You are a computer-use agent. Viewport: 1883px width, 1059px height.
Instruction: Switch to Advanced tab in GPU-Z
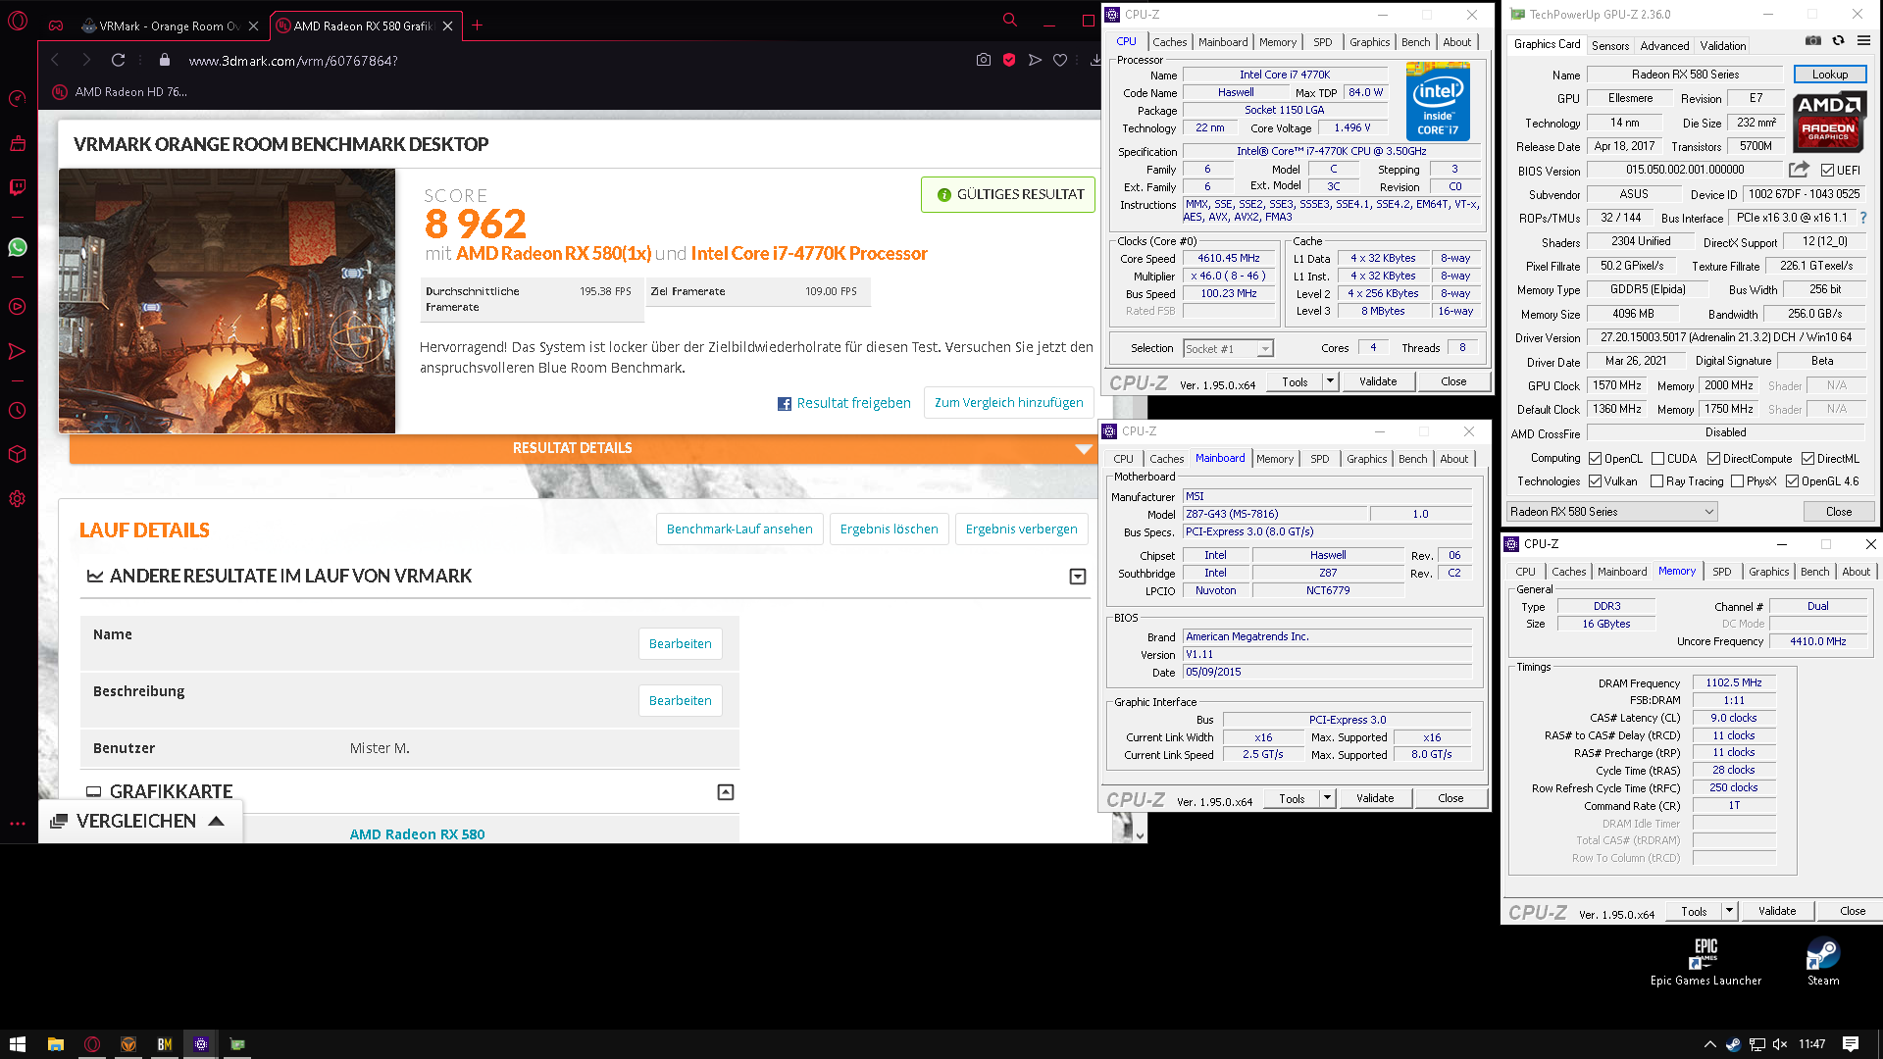1664,45
